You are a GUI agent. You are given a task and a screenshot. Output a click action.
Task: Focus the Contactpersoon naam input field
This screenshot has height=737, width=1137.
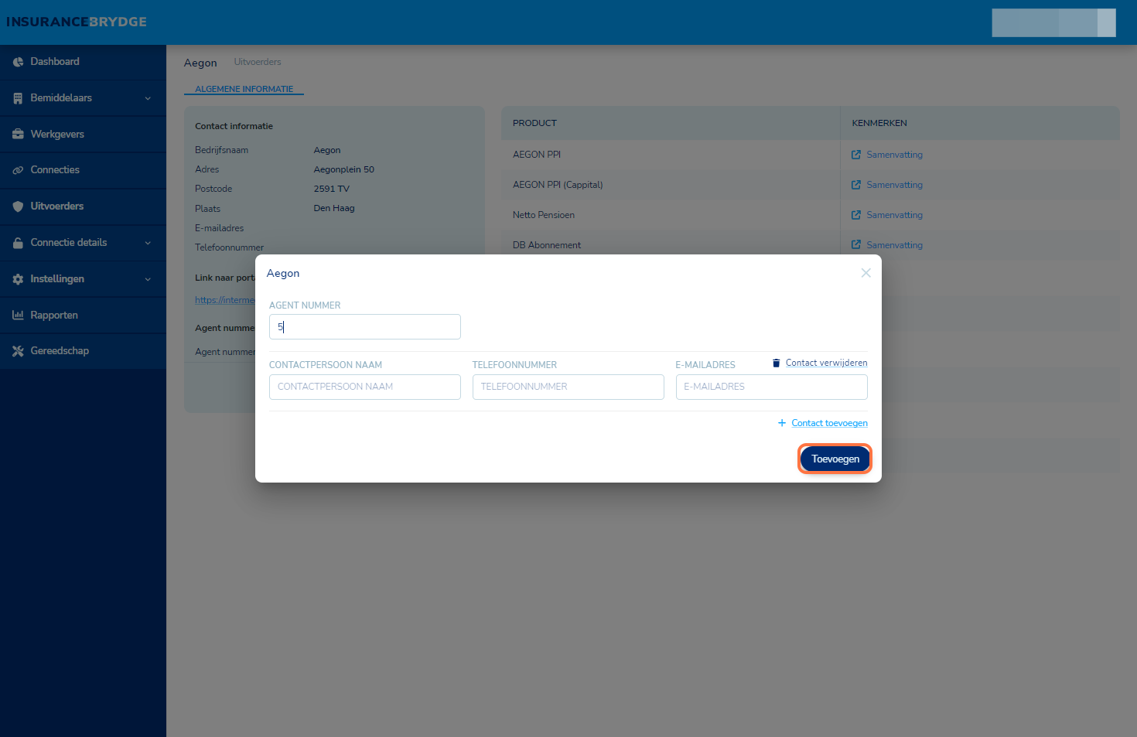tap(365, 387)
